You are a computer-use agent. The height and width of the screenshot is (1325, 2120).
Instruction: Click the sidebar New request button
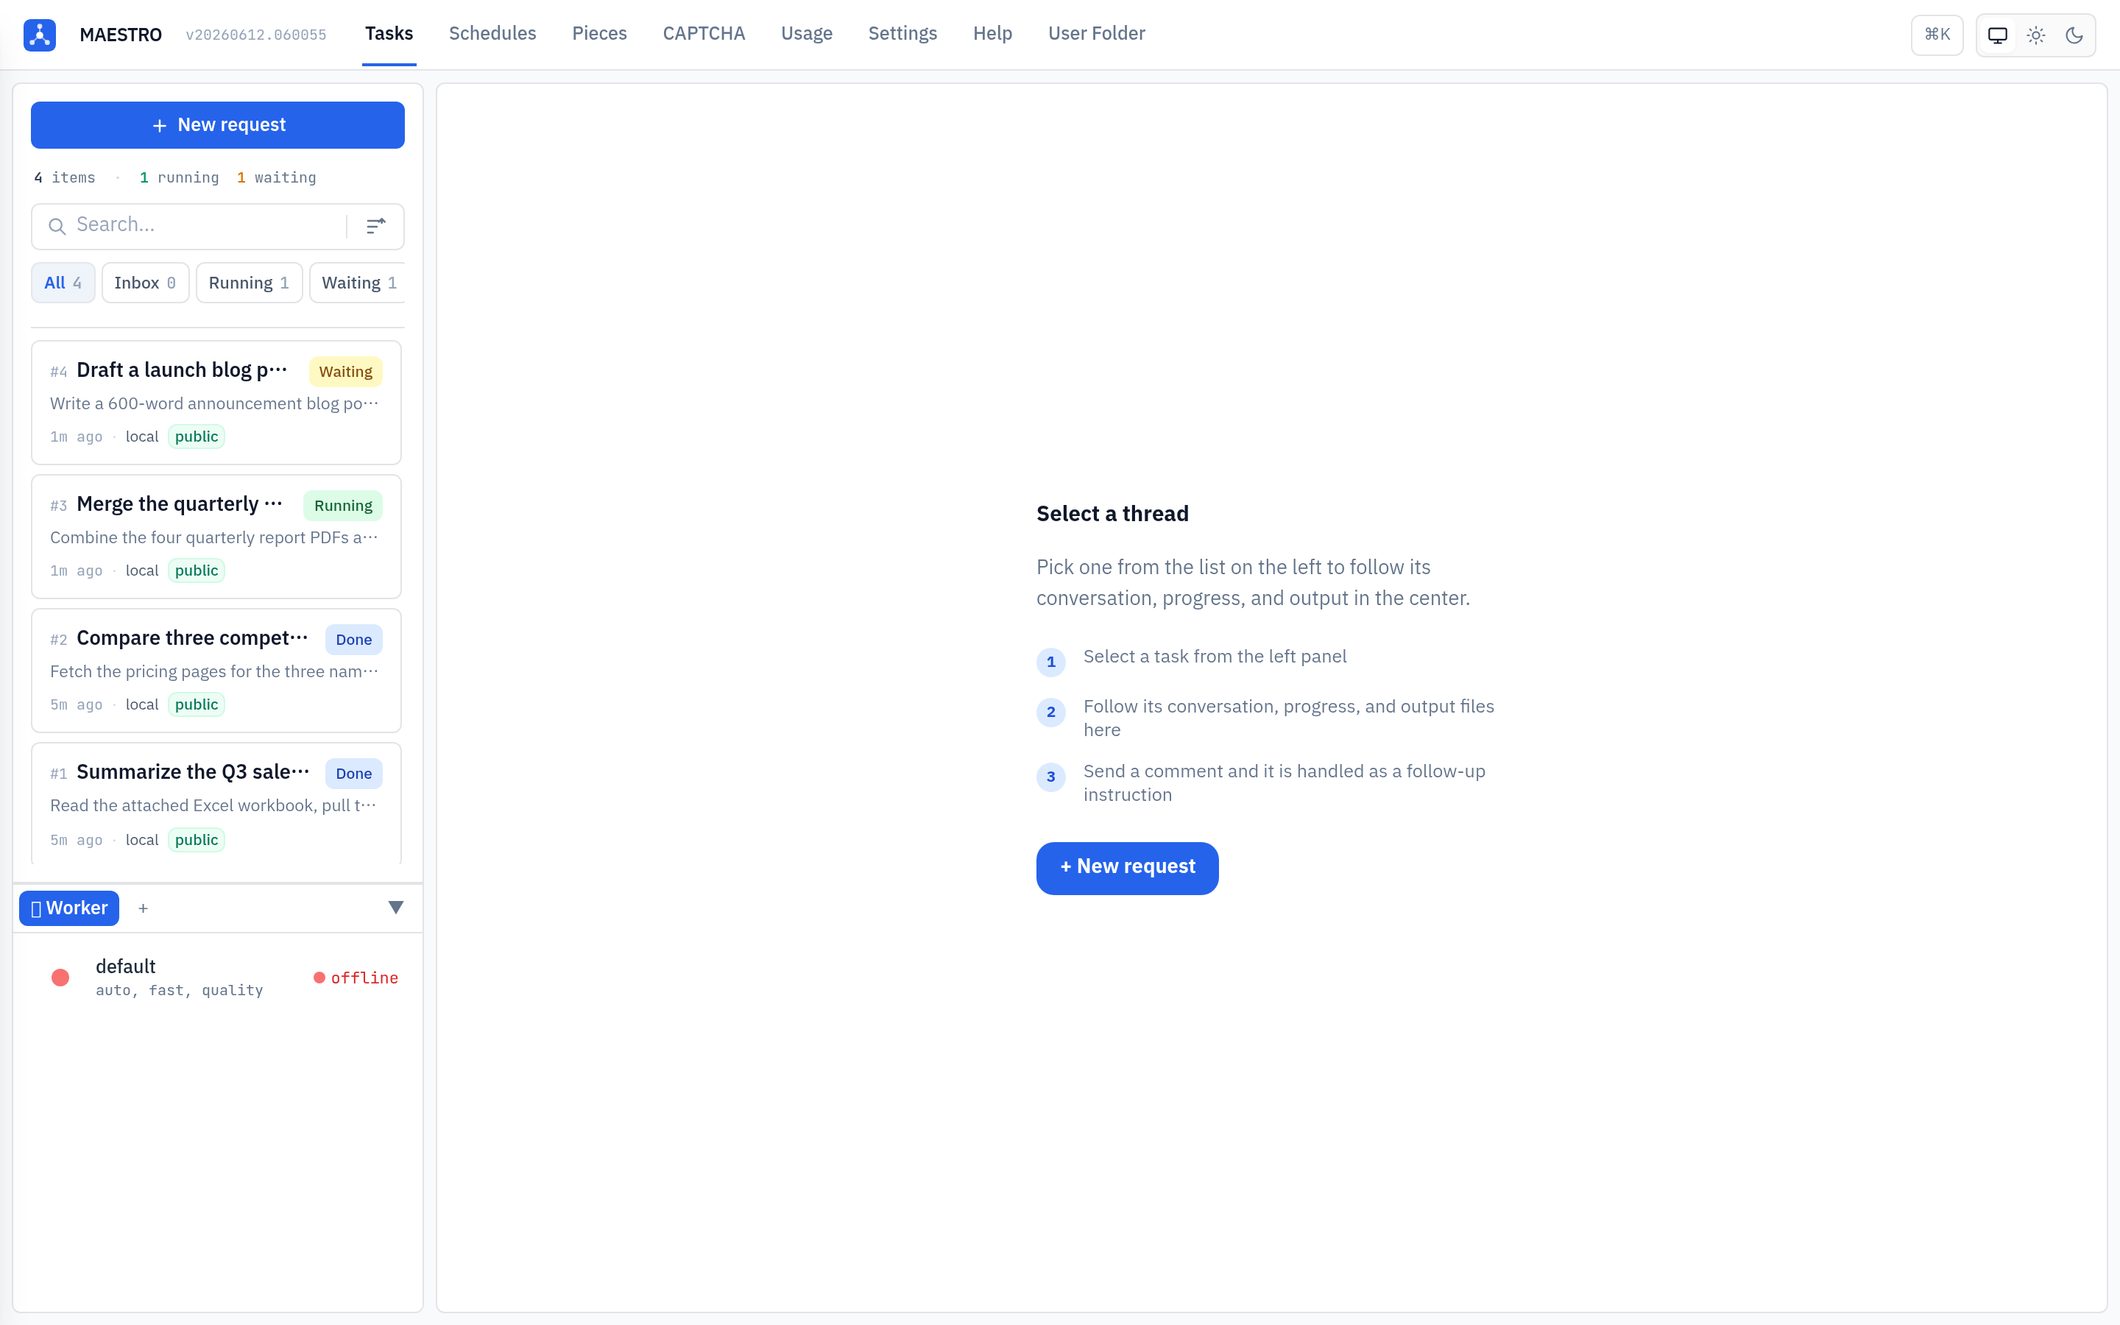tap(217, 125)
